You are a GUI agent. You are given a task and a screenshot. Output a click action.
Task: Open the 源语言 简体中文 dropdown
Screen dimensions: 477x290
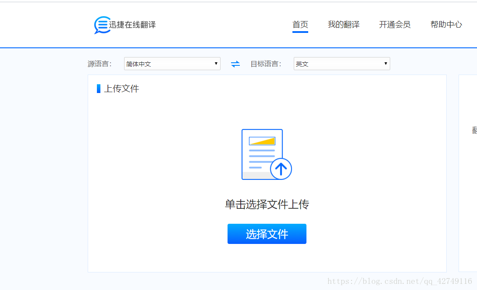coord(172,64)
